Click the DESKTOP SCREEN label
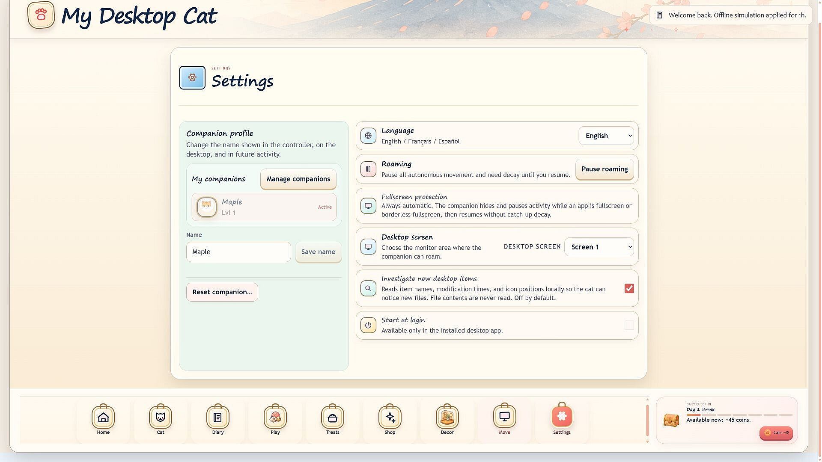 532,247
